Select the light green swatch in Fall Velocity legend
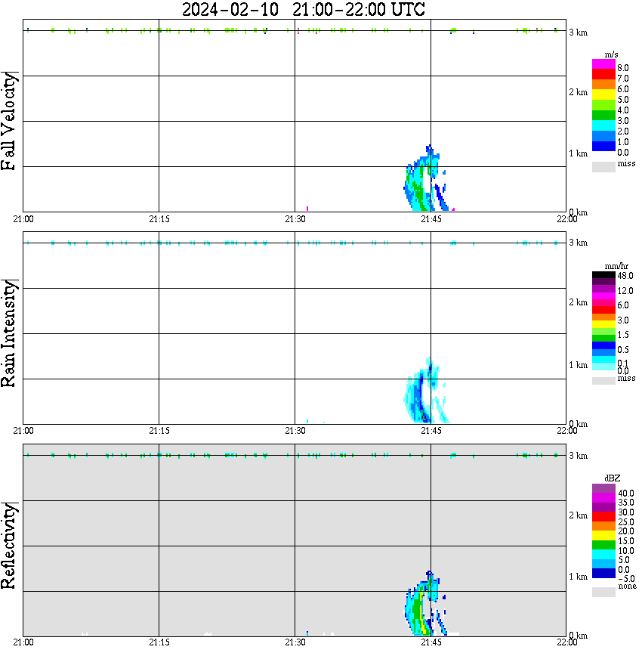Screen dimensions: 642x656 (603, 105)
